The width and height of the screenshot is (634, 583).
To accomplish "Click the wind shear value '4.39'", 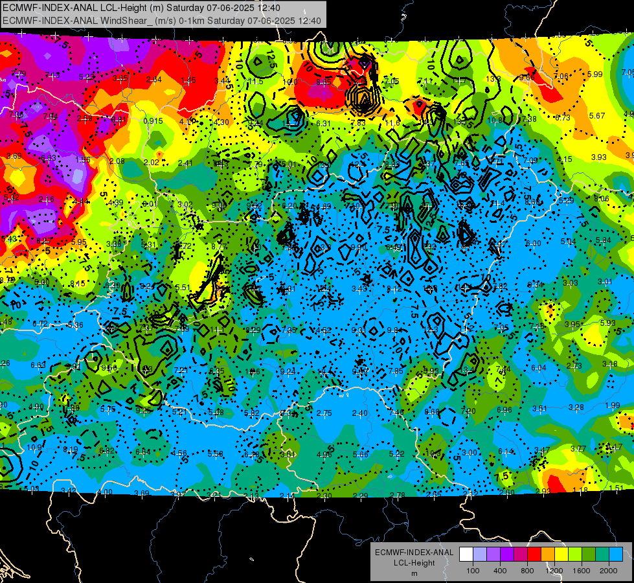I will pyautogui.click(x=116, y=203).
